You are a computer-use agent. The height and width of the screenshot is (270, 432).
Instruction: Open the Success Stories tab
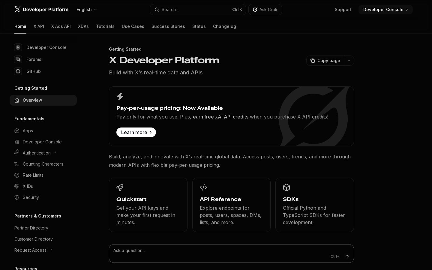[168, 26]
